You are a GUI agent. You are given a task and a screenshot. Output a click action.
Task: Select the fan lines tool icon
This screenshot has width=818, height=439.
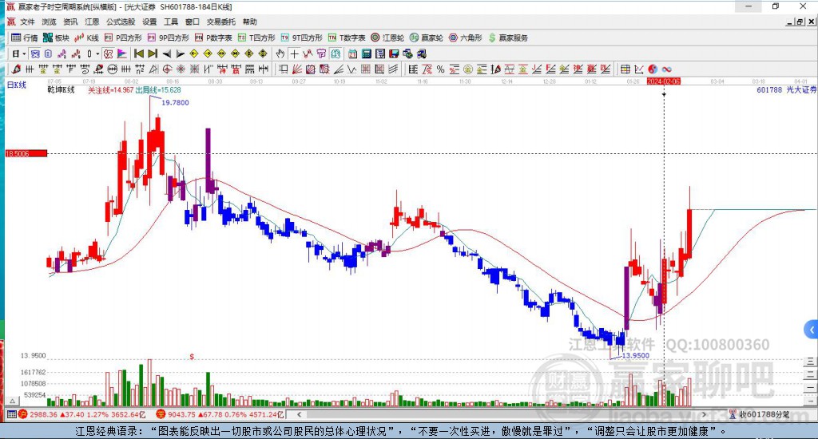[297, 69]
